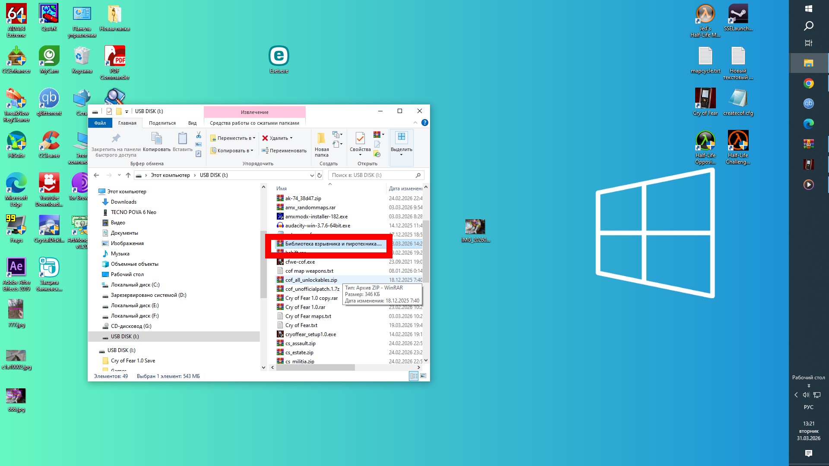The height and width of the screenshot is (466, 829).
Task: Open the Properties (Свойства) icon
Action: tap(360, 142)
